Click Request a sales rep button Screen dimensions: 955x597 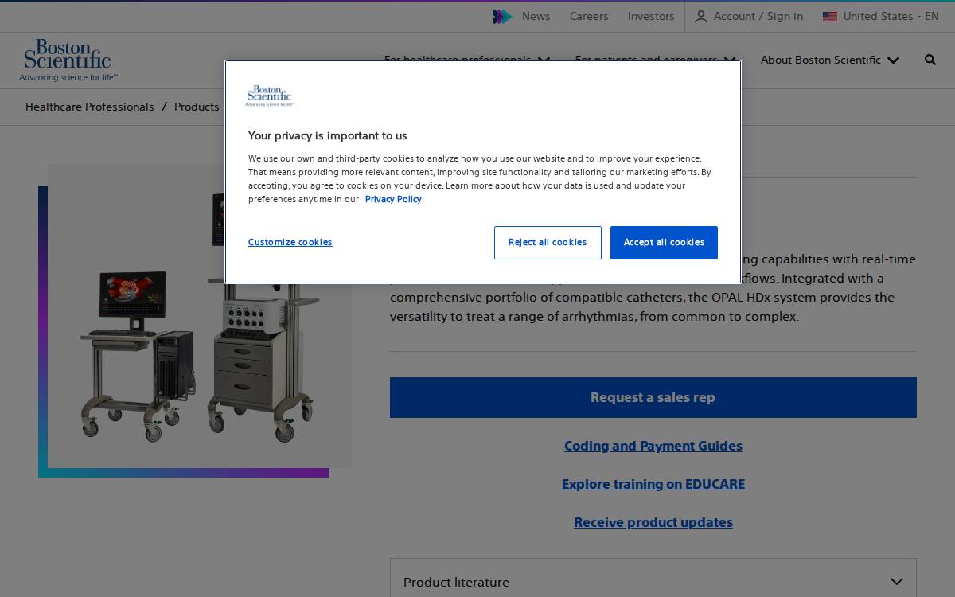[653, 397]
